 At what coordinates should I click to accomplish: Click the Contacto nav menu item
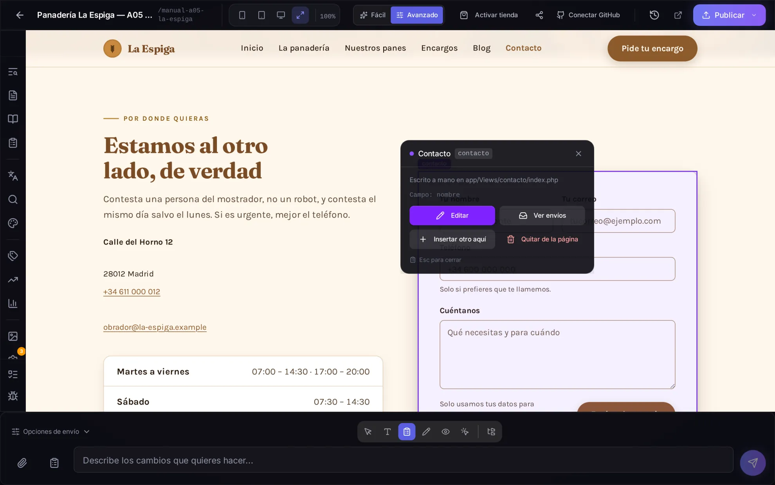click(x=523, y=48)
